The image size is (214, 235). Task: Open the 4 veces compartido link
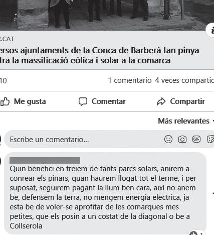point(184,80)
